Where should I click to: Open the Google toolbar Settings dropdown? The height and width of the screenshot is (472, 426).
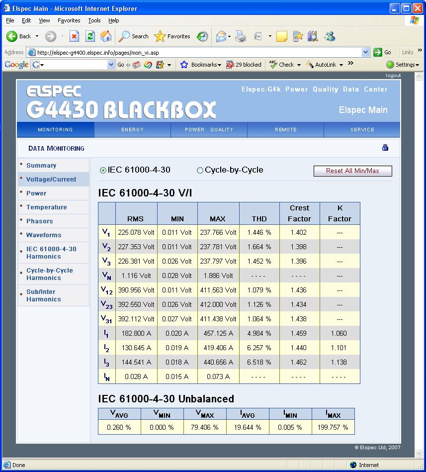click(x=417, y=65)
